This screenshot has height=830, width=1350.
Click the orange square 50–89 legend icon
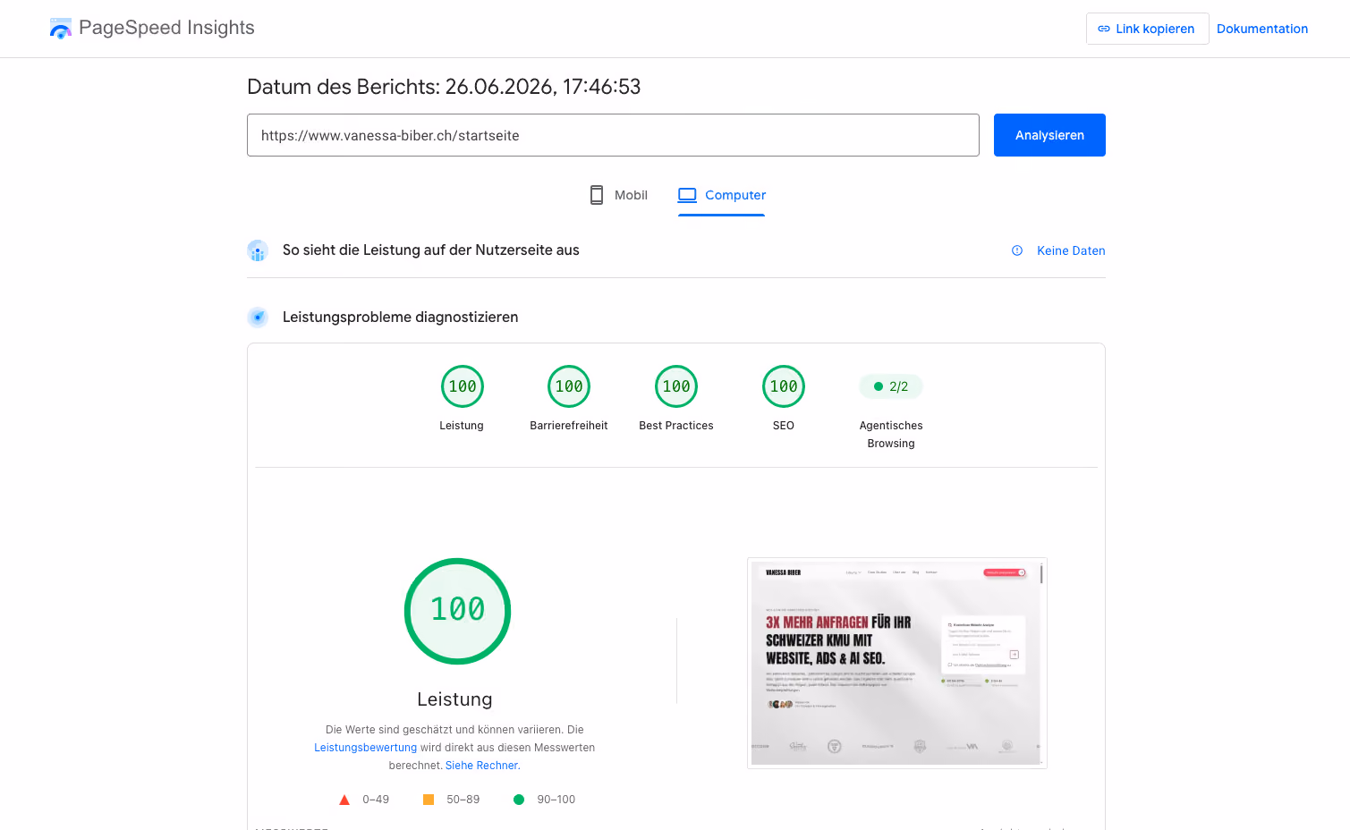pos(429,800)
